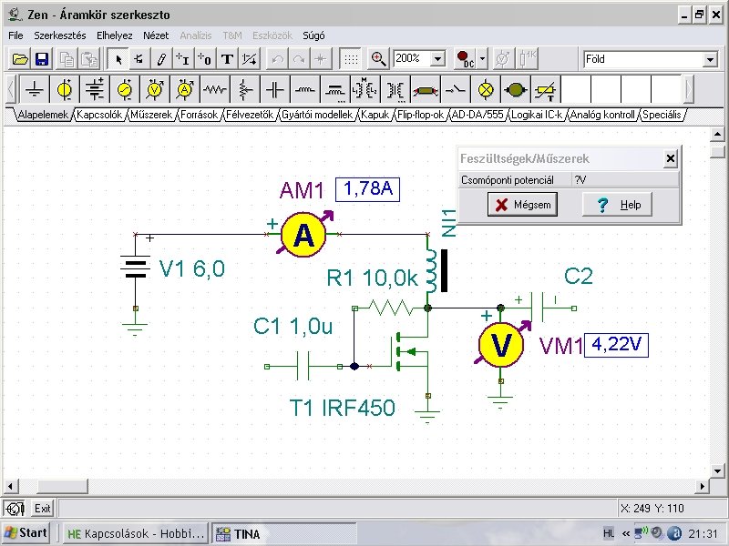Open the File menu
The image size is (729, 546).
point(15,35)
